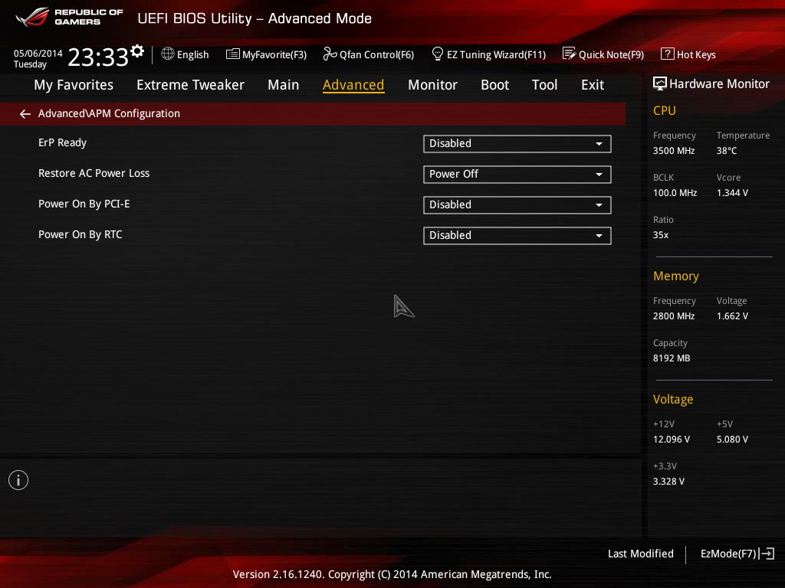Screen dimensions: 785x588
Task: Click the info circle icon
Action: 18,480
